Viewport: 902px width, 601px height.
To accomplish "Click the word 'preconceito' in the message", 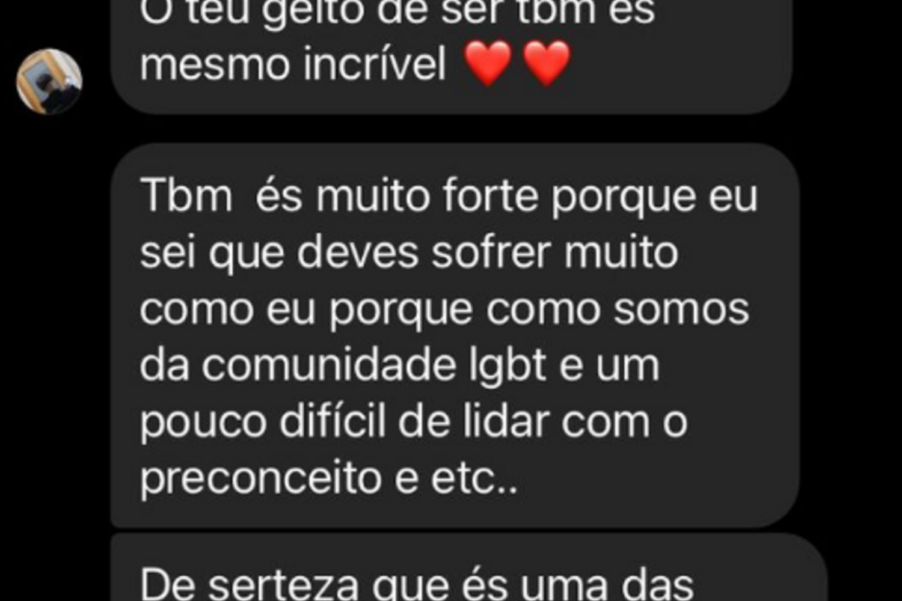I will 260,480.
